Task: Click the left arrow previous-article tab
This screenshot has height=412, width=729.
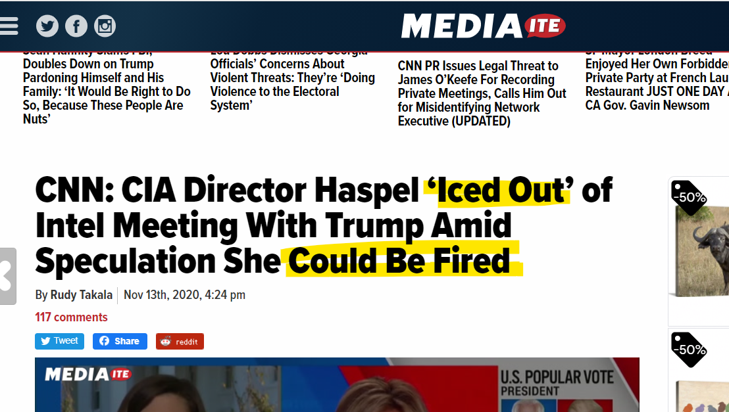Action: coord(8,277)
